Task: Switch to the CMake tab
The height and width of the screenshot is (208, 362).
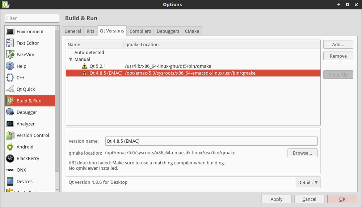Action: point(191,31)
